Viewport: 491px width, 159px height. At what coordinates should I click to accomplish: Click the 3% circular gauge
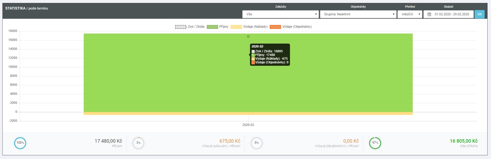(x=138, y=143)
